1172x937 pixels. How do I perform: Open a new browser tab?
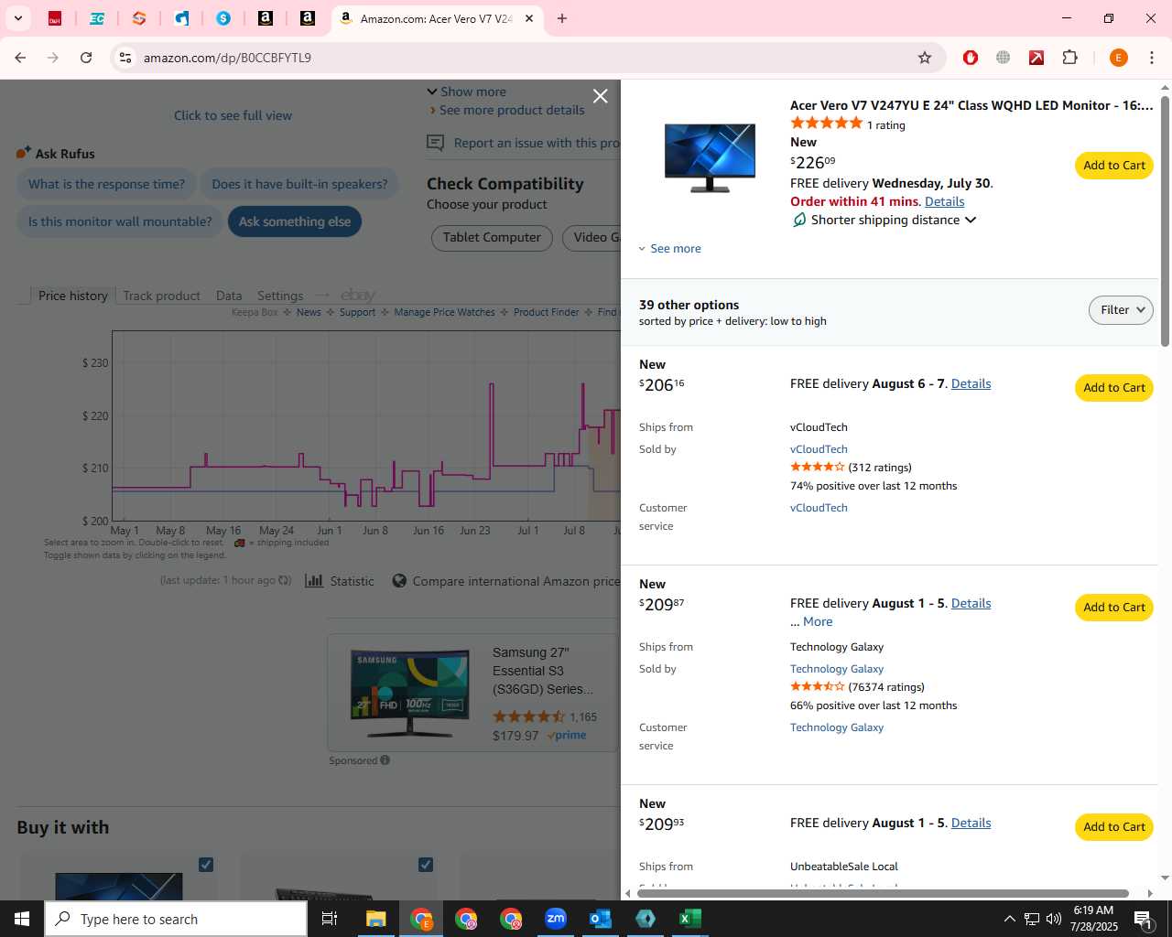pyautogui.click(x=562, y=18)
